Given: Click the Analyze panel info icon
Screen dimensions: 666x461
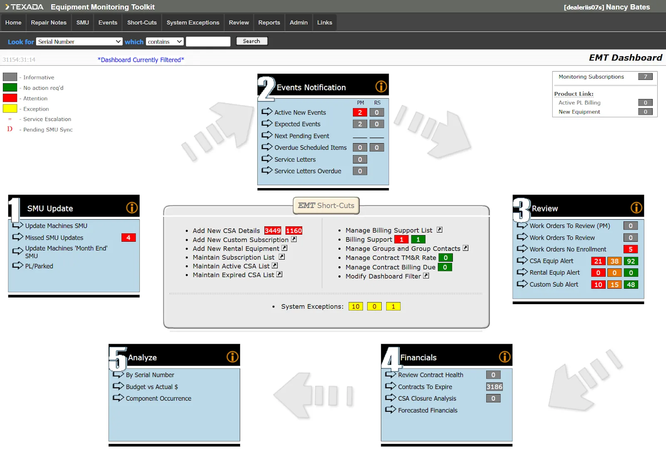Looking at the screenshot, I should 232,357.
